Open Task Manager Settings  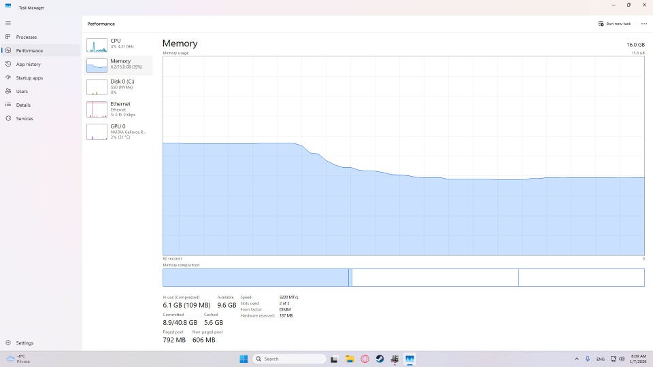(x=40, y=343)
